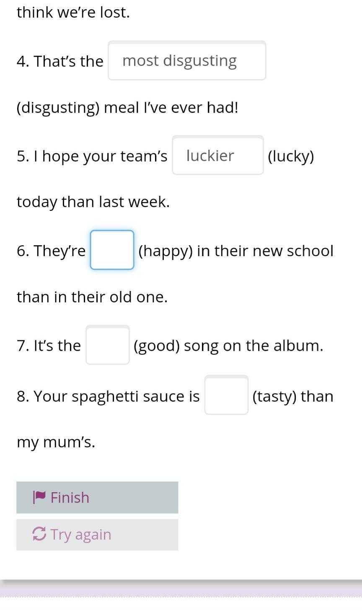Click the '(tasty)' hint word

[274, 396]
